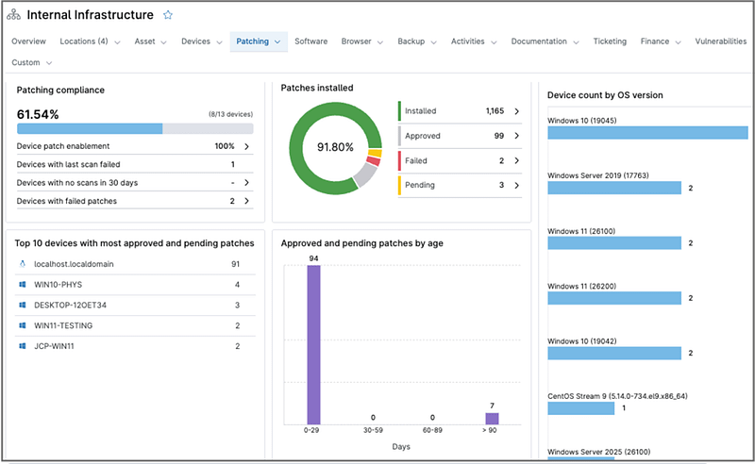Open DESKTOP-12OET34 device link
This screenshot has height=464, width=755.
click(x=70, y=305)
